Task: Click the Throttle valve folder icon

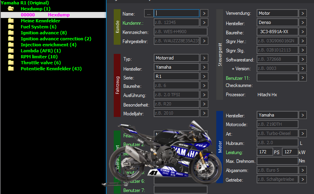Action: coord(11,63)
